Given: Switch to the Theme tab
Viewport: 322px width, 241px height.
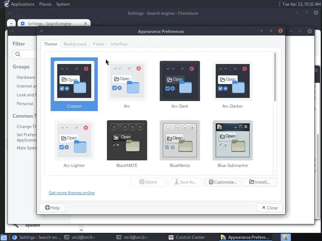Looking at the screenshot, I should [x=51, y=44].
